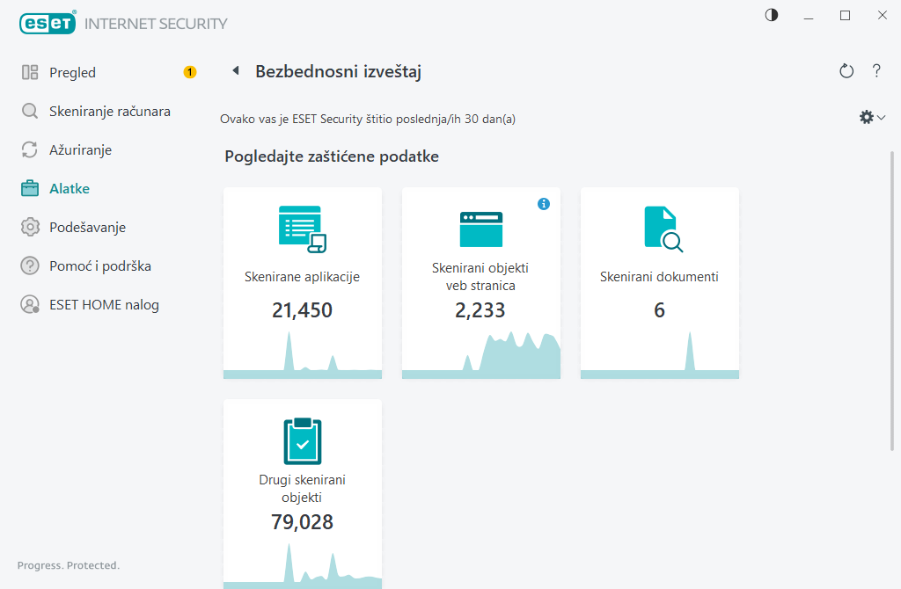Click the web objects activity chart
The image size is (901, 589).
[x=481, y=355]
